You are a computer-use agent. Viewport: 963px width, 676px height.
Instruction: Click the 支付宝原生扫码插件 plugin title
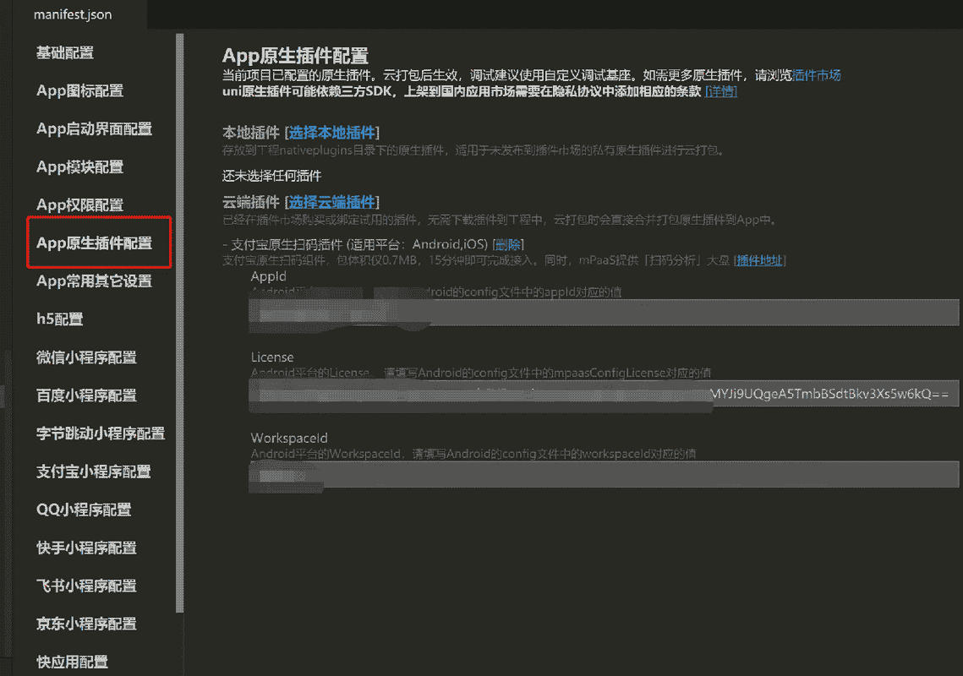[287, 244]
